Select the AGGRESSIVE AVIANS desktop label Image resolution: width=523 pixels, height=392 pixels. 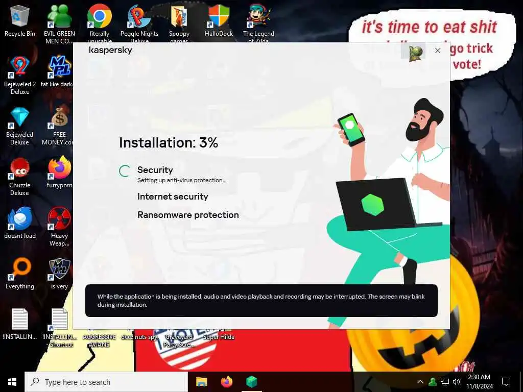coord(100,340)
